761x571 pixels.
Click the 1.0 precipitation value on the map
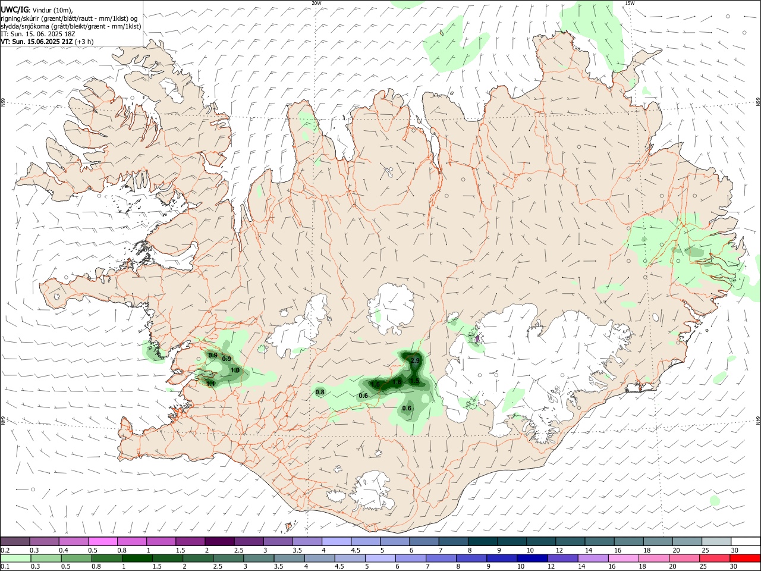click(235, 370)
